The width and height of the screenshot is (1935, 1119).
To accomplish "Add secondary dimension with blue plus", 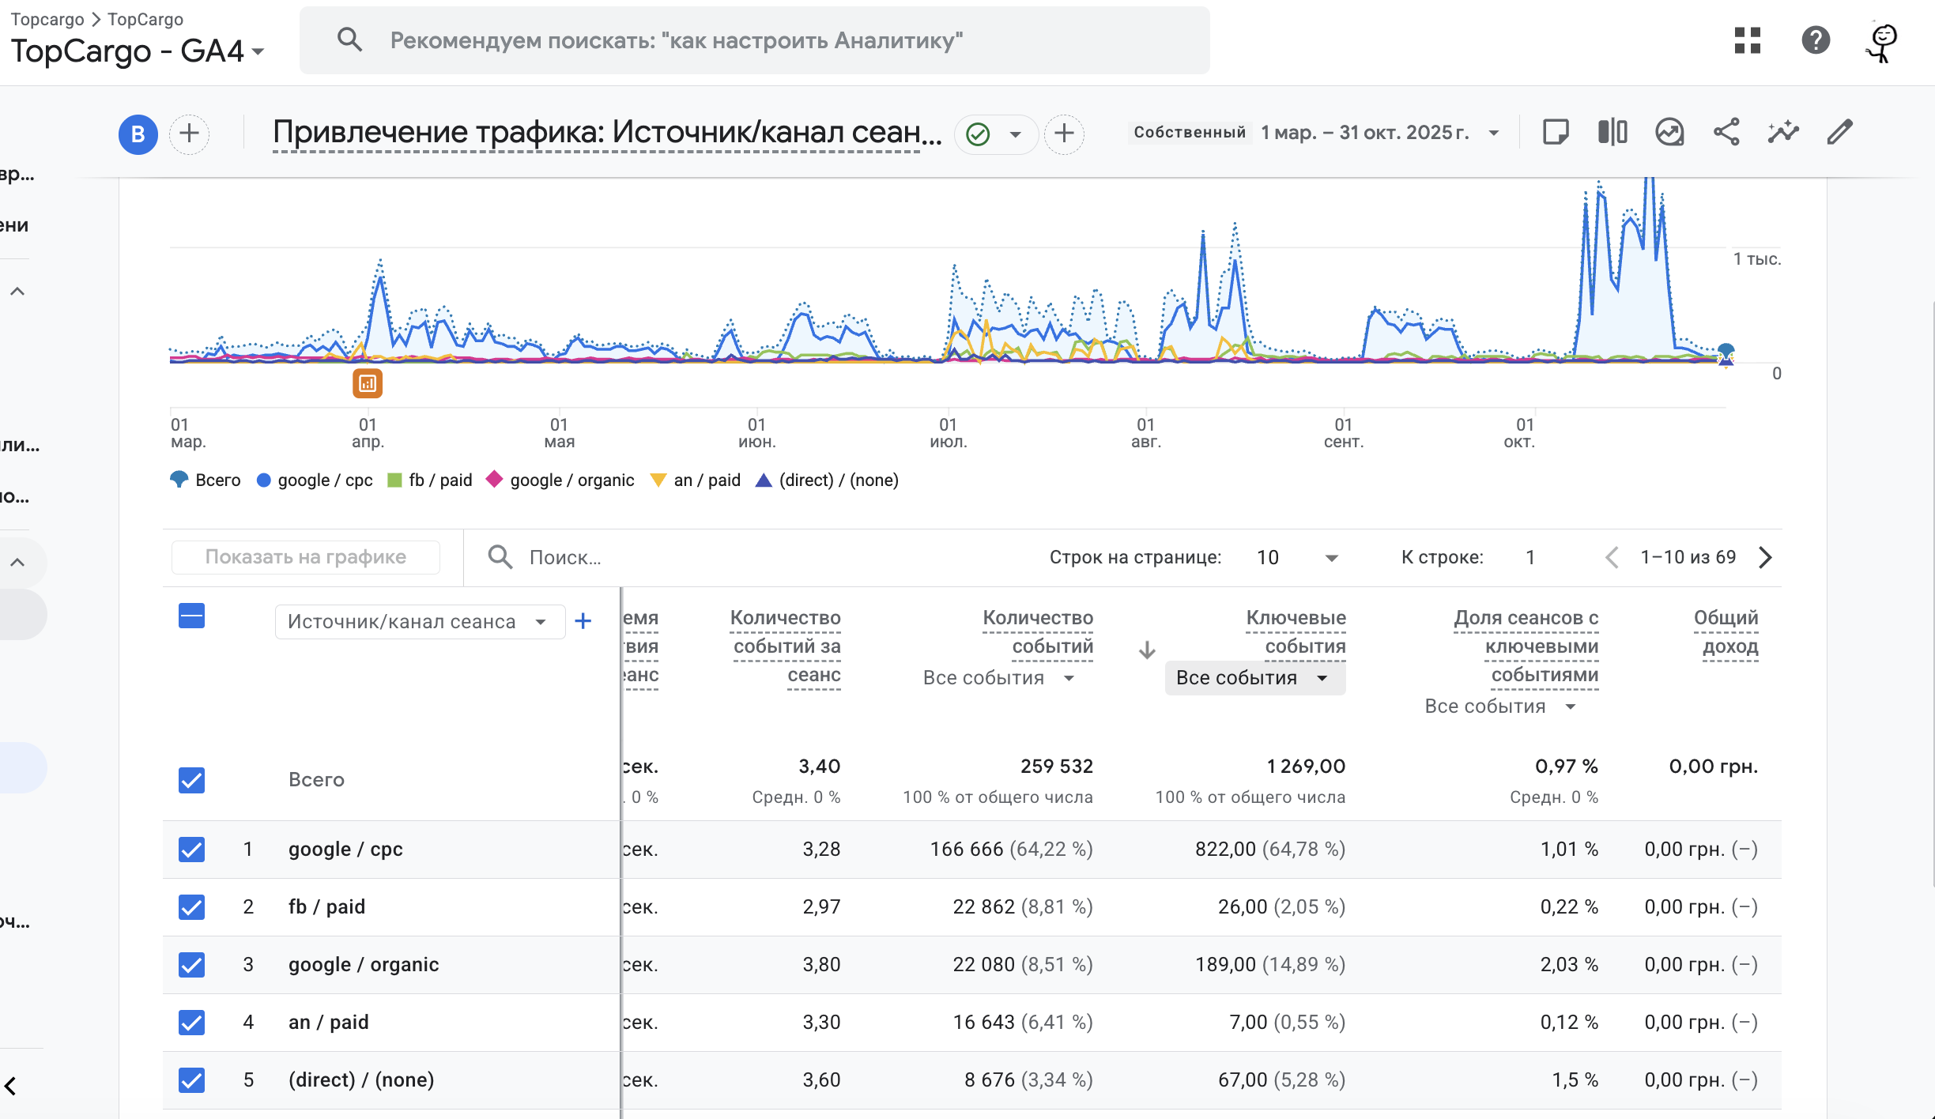I will coord(583,621).
